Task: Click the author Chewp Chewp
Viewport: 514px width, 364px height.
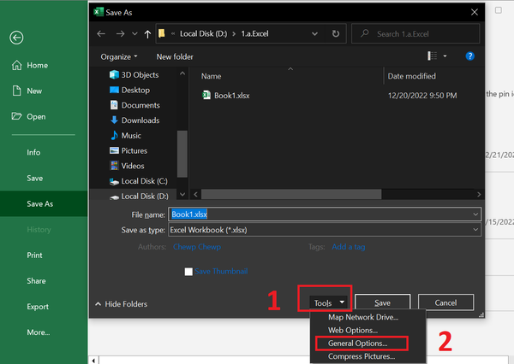Action: [197, 247]
